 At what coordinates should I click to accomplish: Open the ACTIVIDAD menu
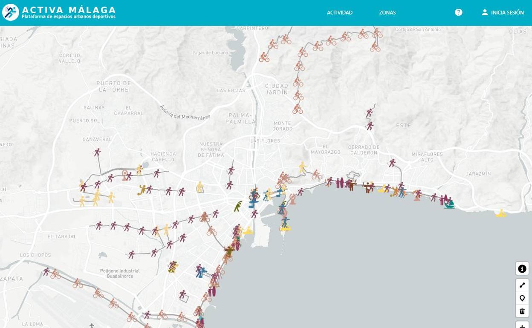339,13
